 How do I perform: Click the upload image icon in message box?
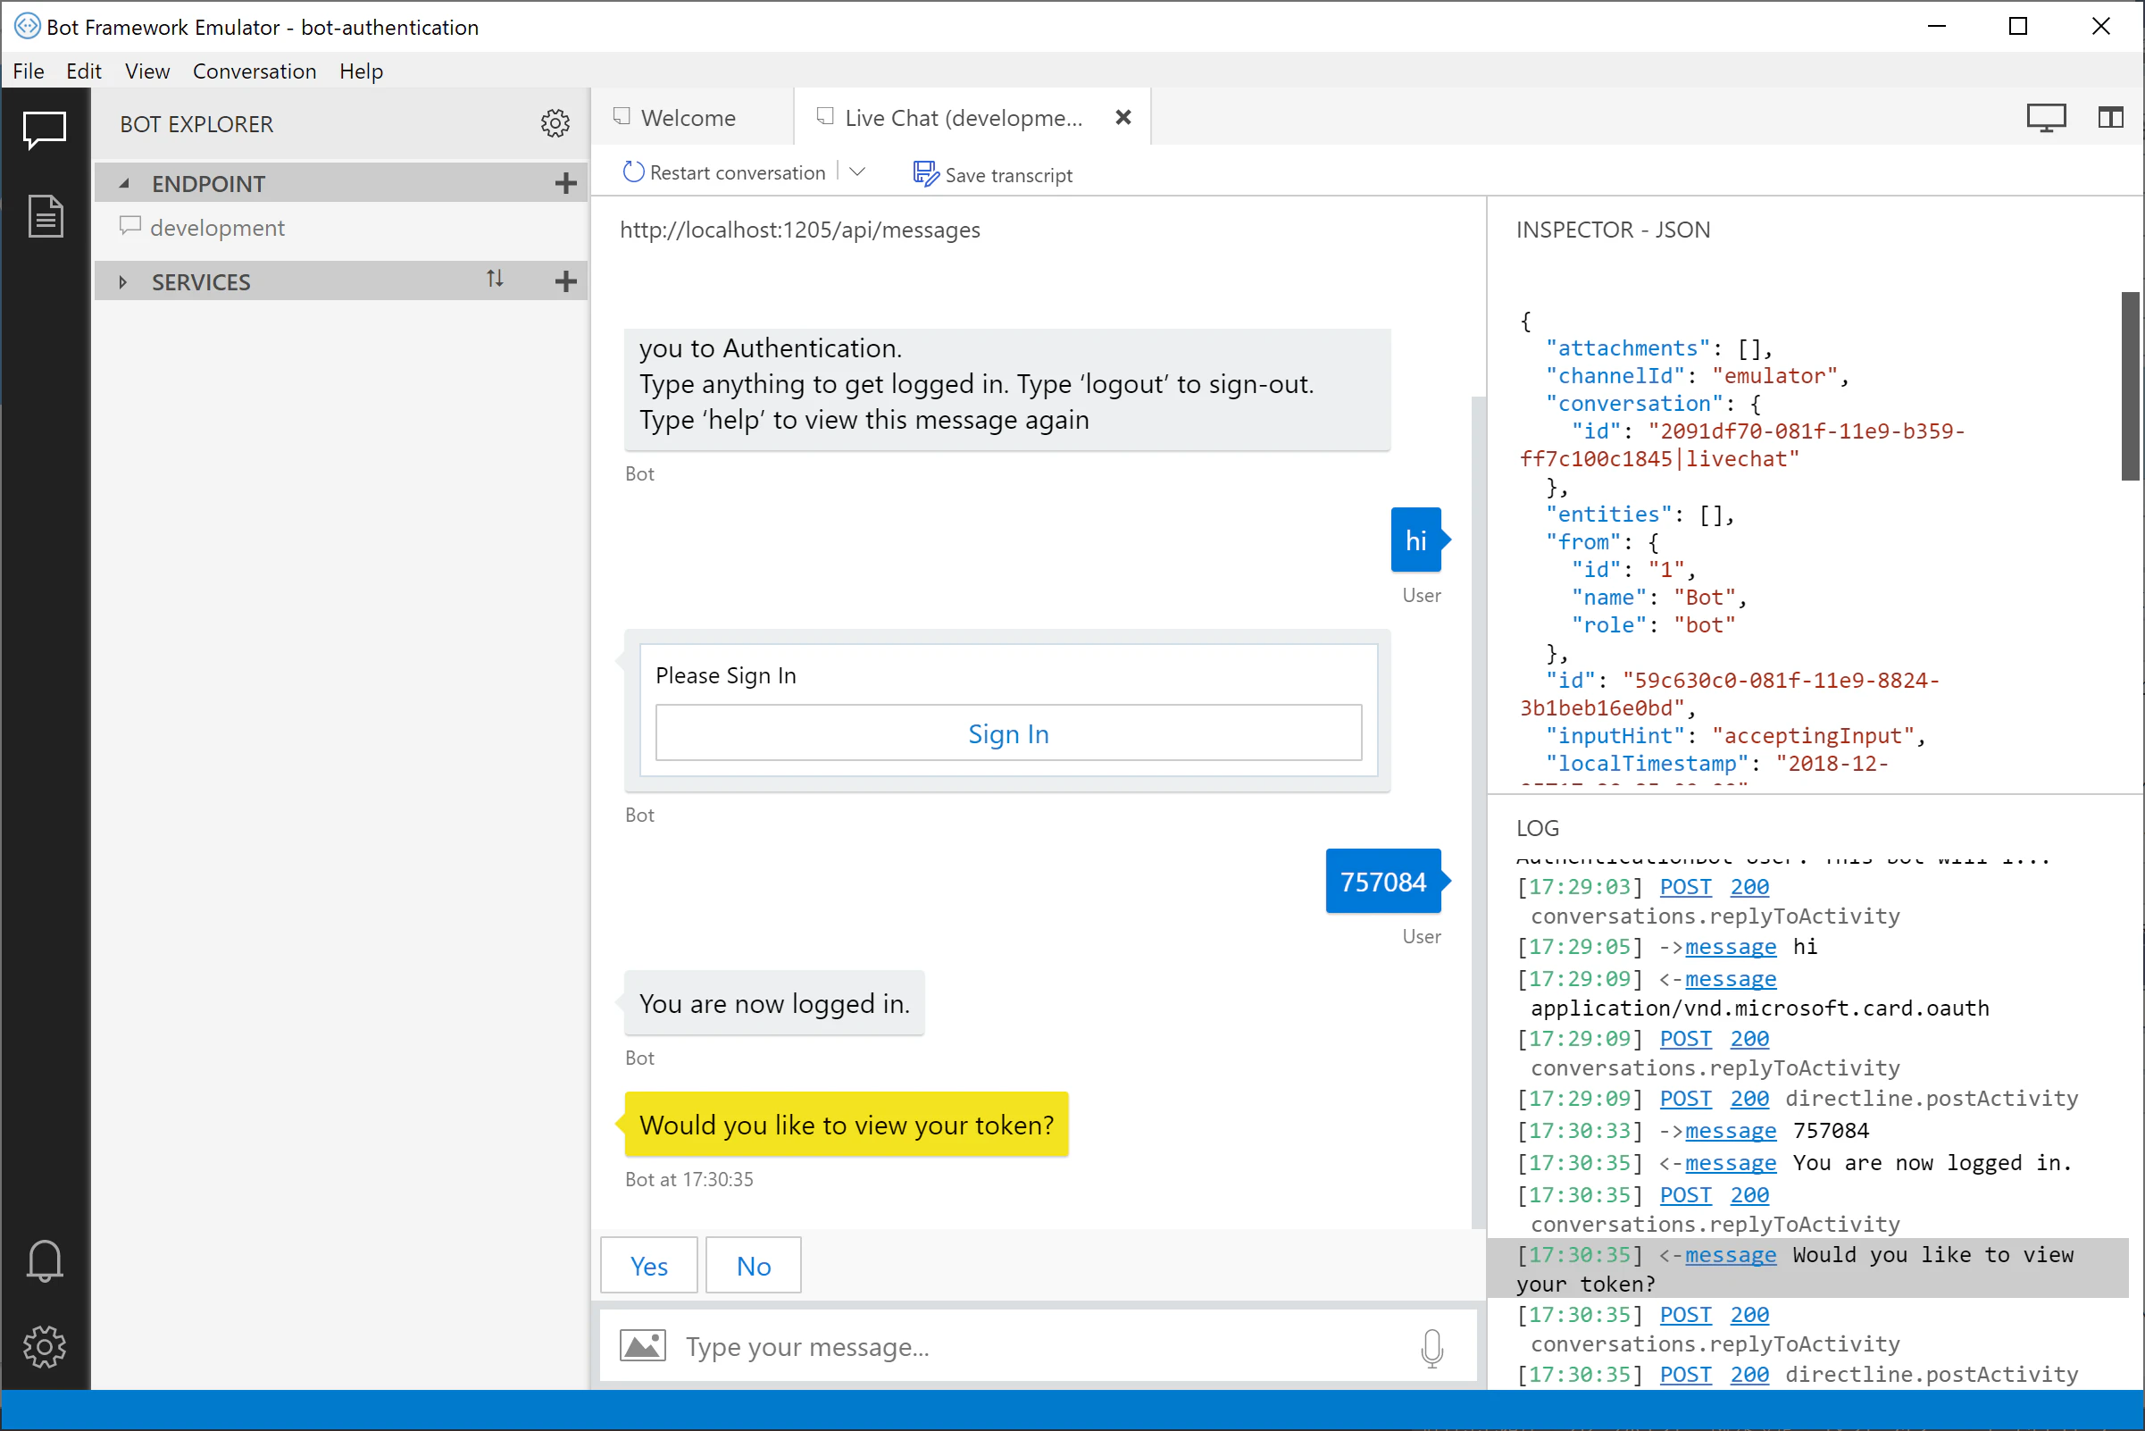point(642,1346)
